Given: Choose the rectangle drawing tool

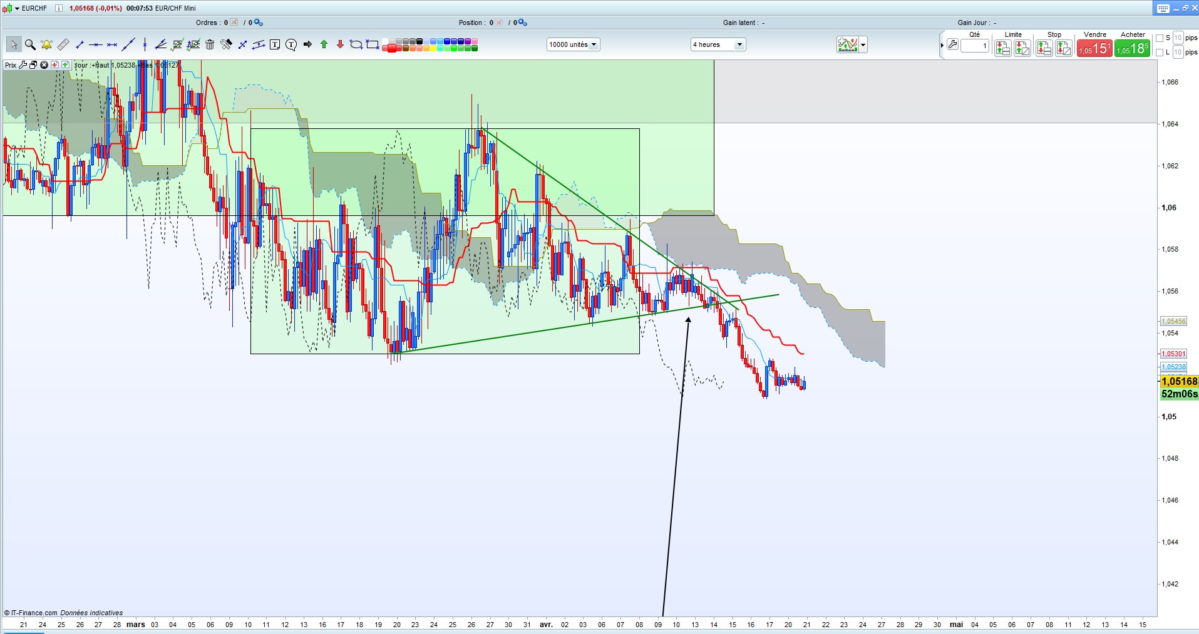Looking at the screenshot, I should click(373, 44).
